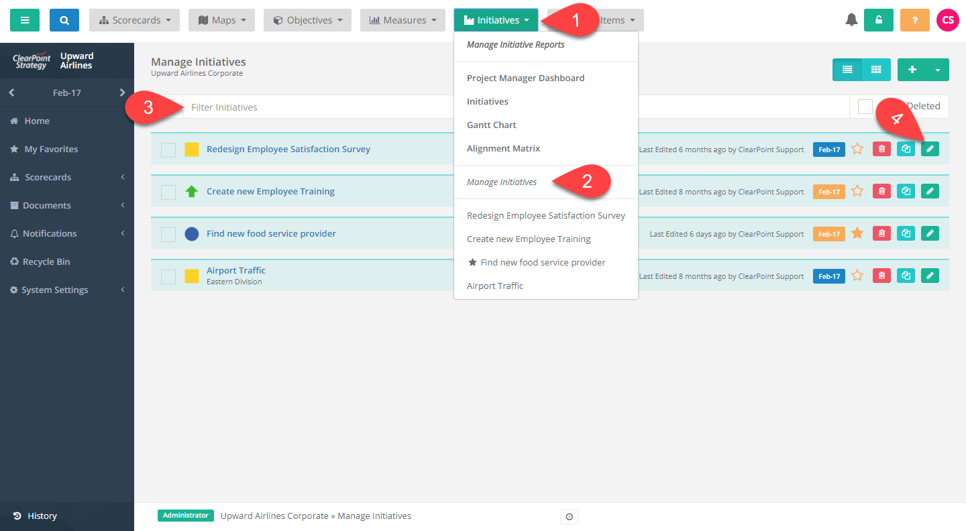Choose "Project Manager Dashboard" from the open menu

pyautogui.click(x=526, y=78)
